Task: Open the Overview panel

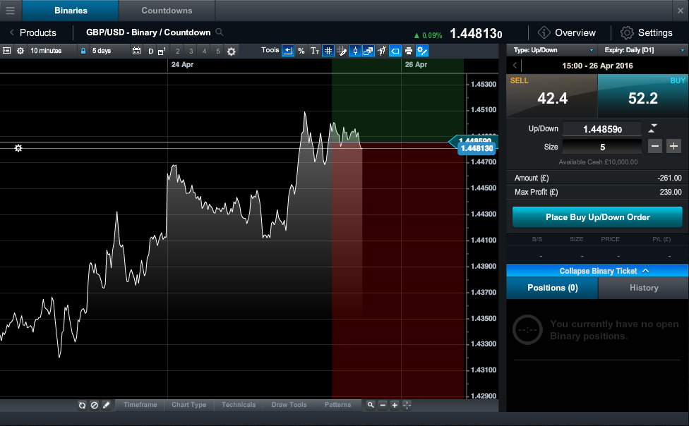Action: coord(567,32)
